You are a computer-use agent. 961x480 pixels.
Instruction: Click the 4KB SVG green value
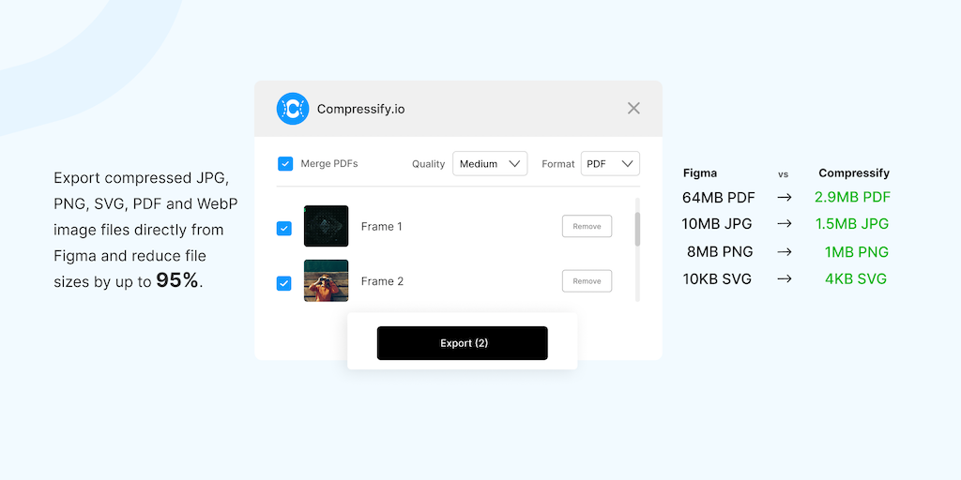tap(856, 279)
